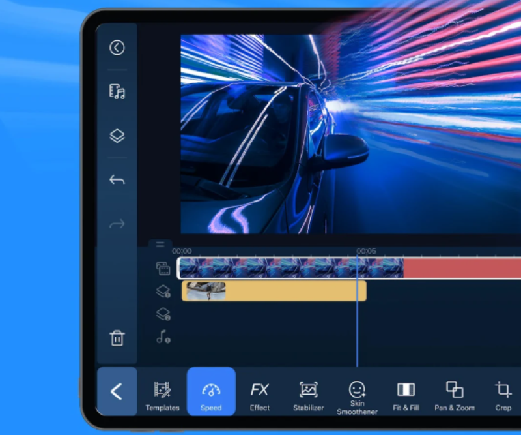Select the red segment of main track
The image size is (521, 435).
click(462, 267)
